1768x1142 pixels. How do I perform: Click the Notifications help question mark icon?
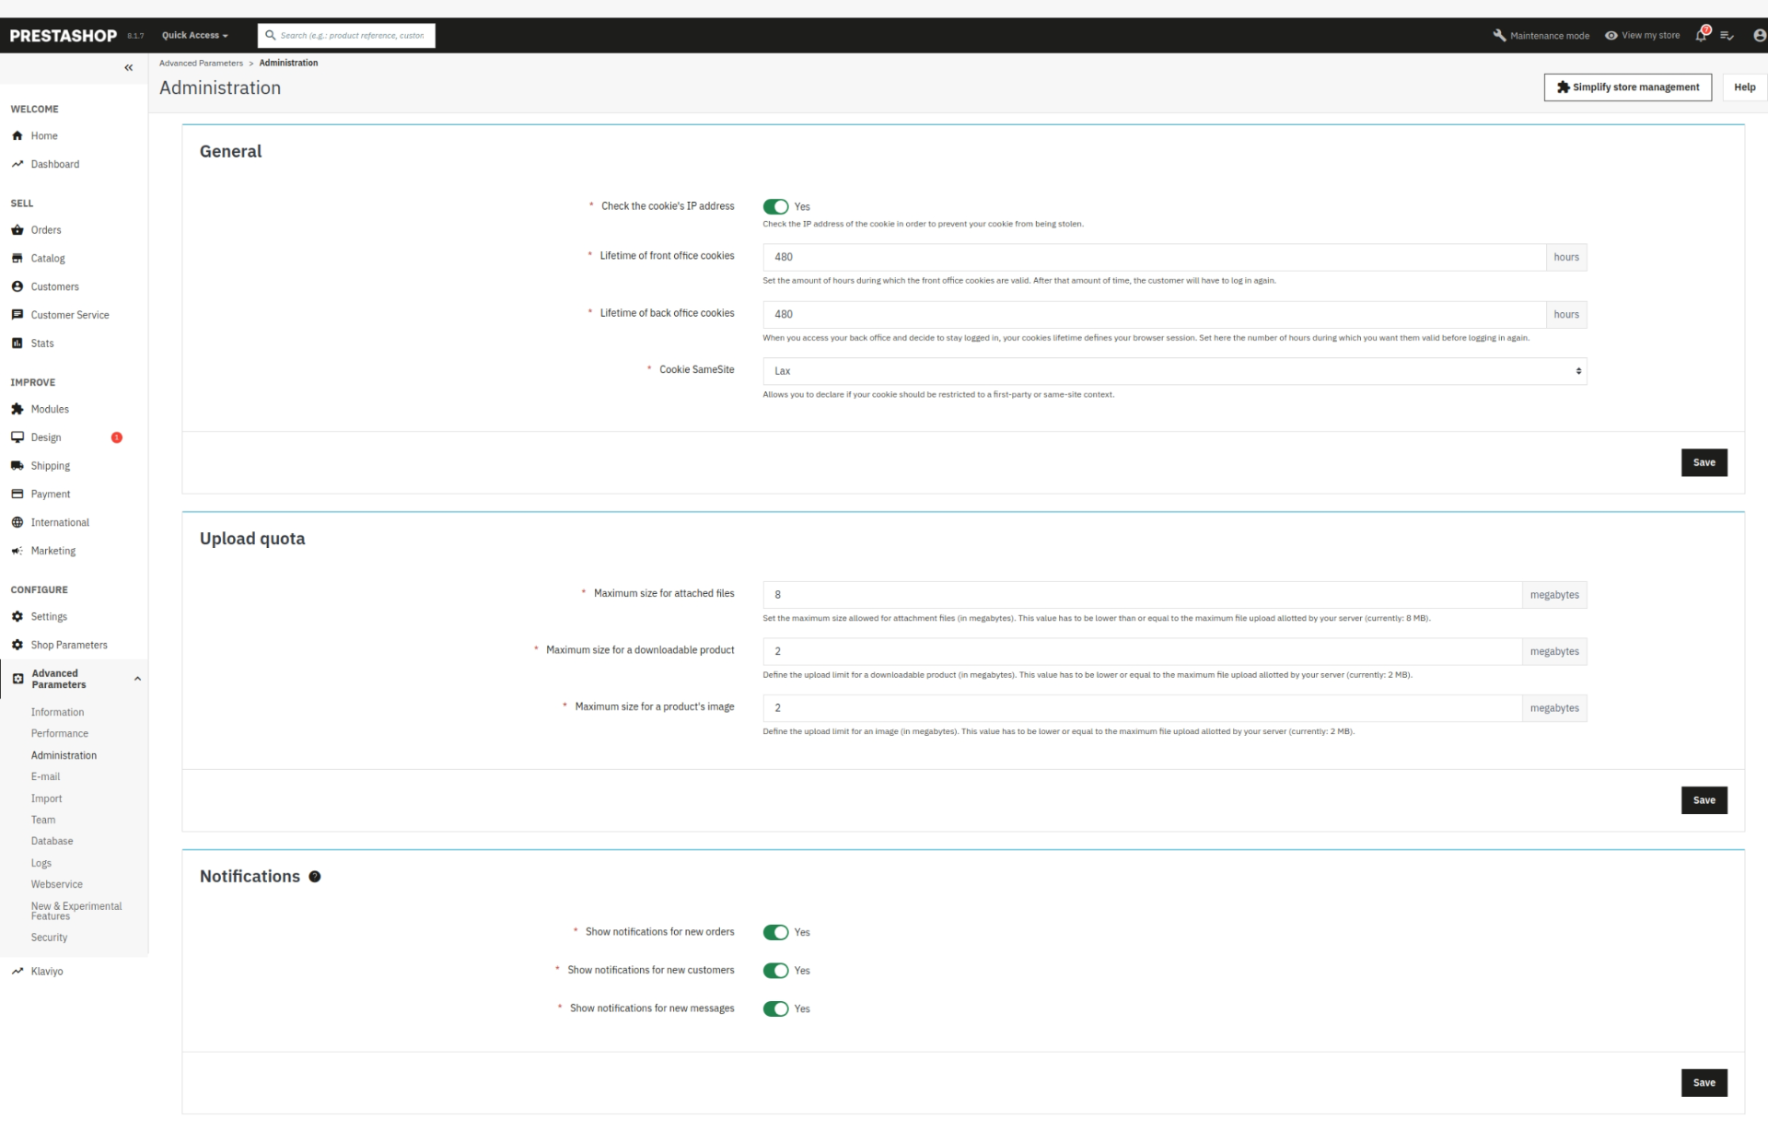315,877
